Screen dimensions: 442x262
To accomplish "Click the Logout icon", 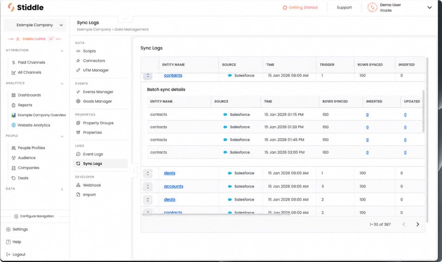I will click(8, 255).
